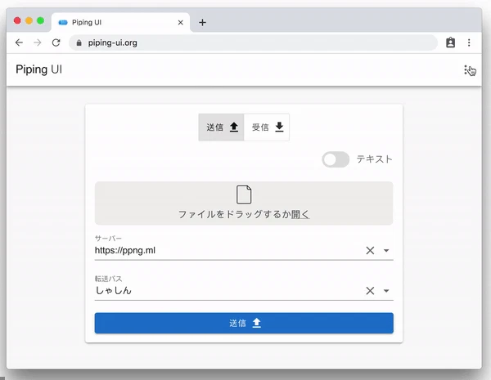Click the Piping UI header title
This screenshot has width=491, height=380.
[x=38, y=69]
